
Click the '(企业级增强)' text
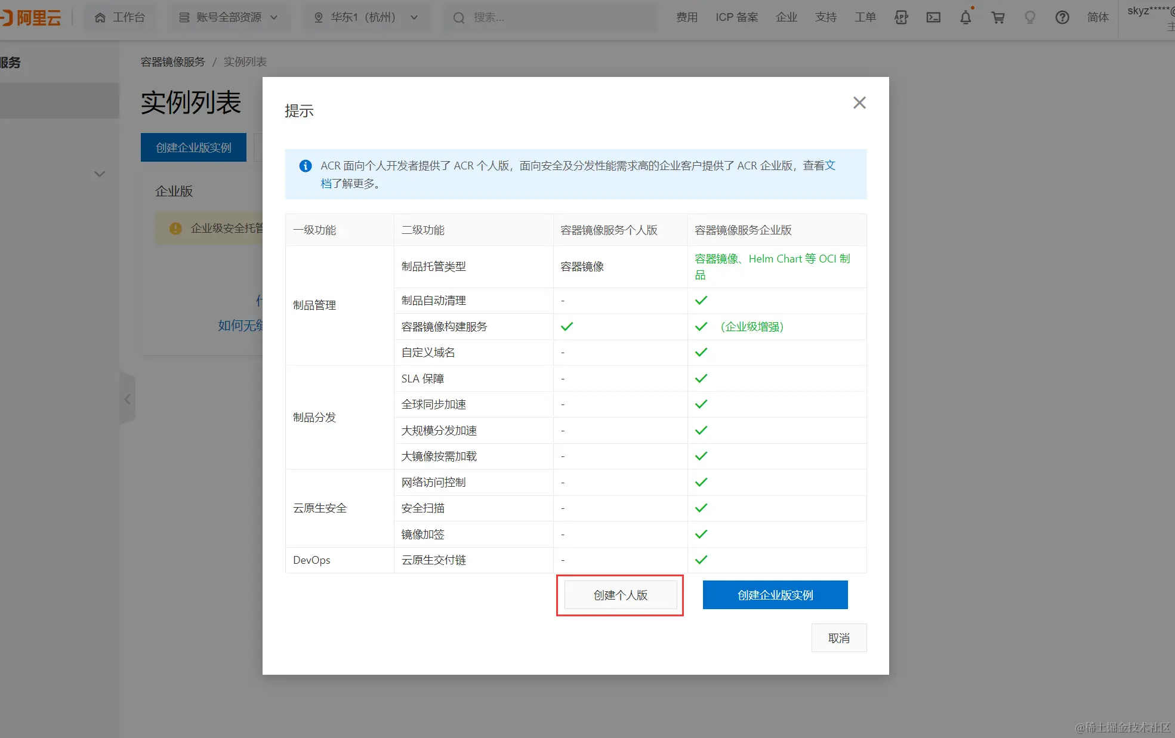[752, 326]
